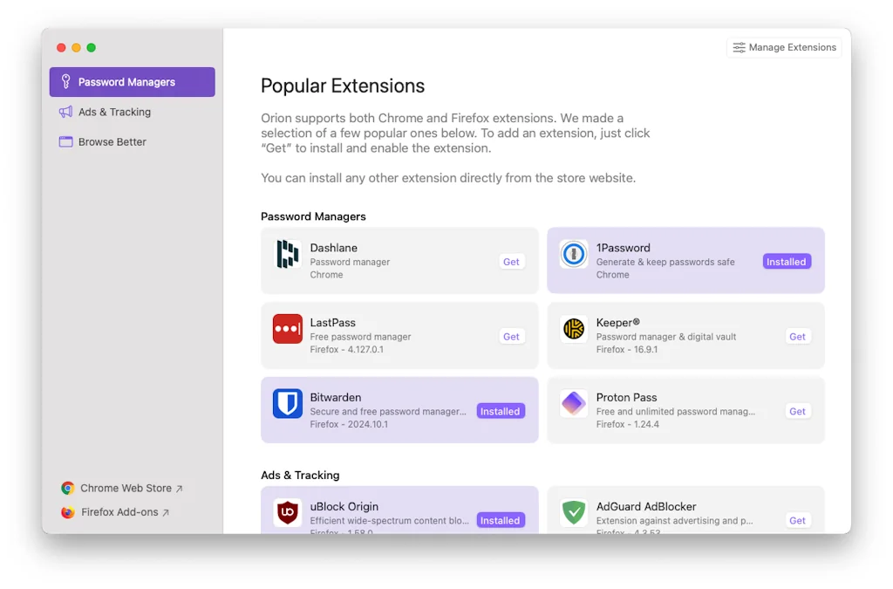893x589 pixels.
Task: Click the AdGuard AdBlocker icon
Action: (574, 513)
